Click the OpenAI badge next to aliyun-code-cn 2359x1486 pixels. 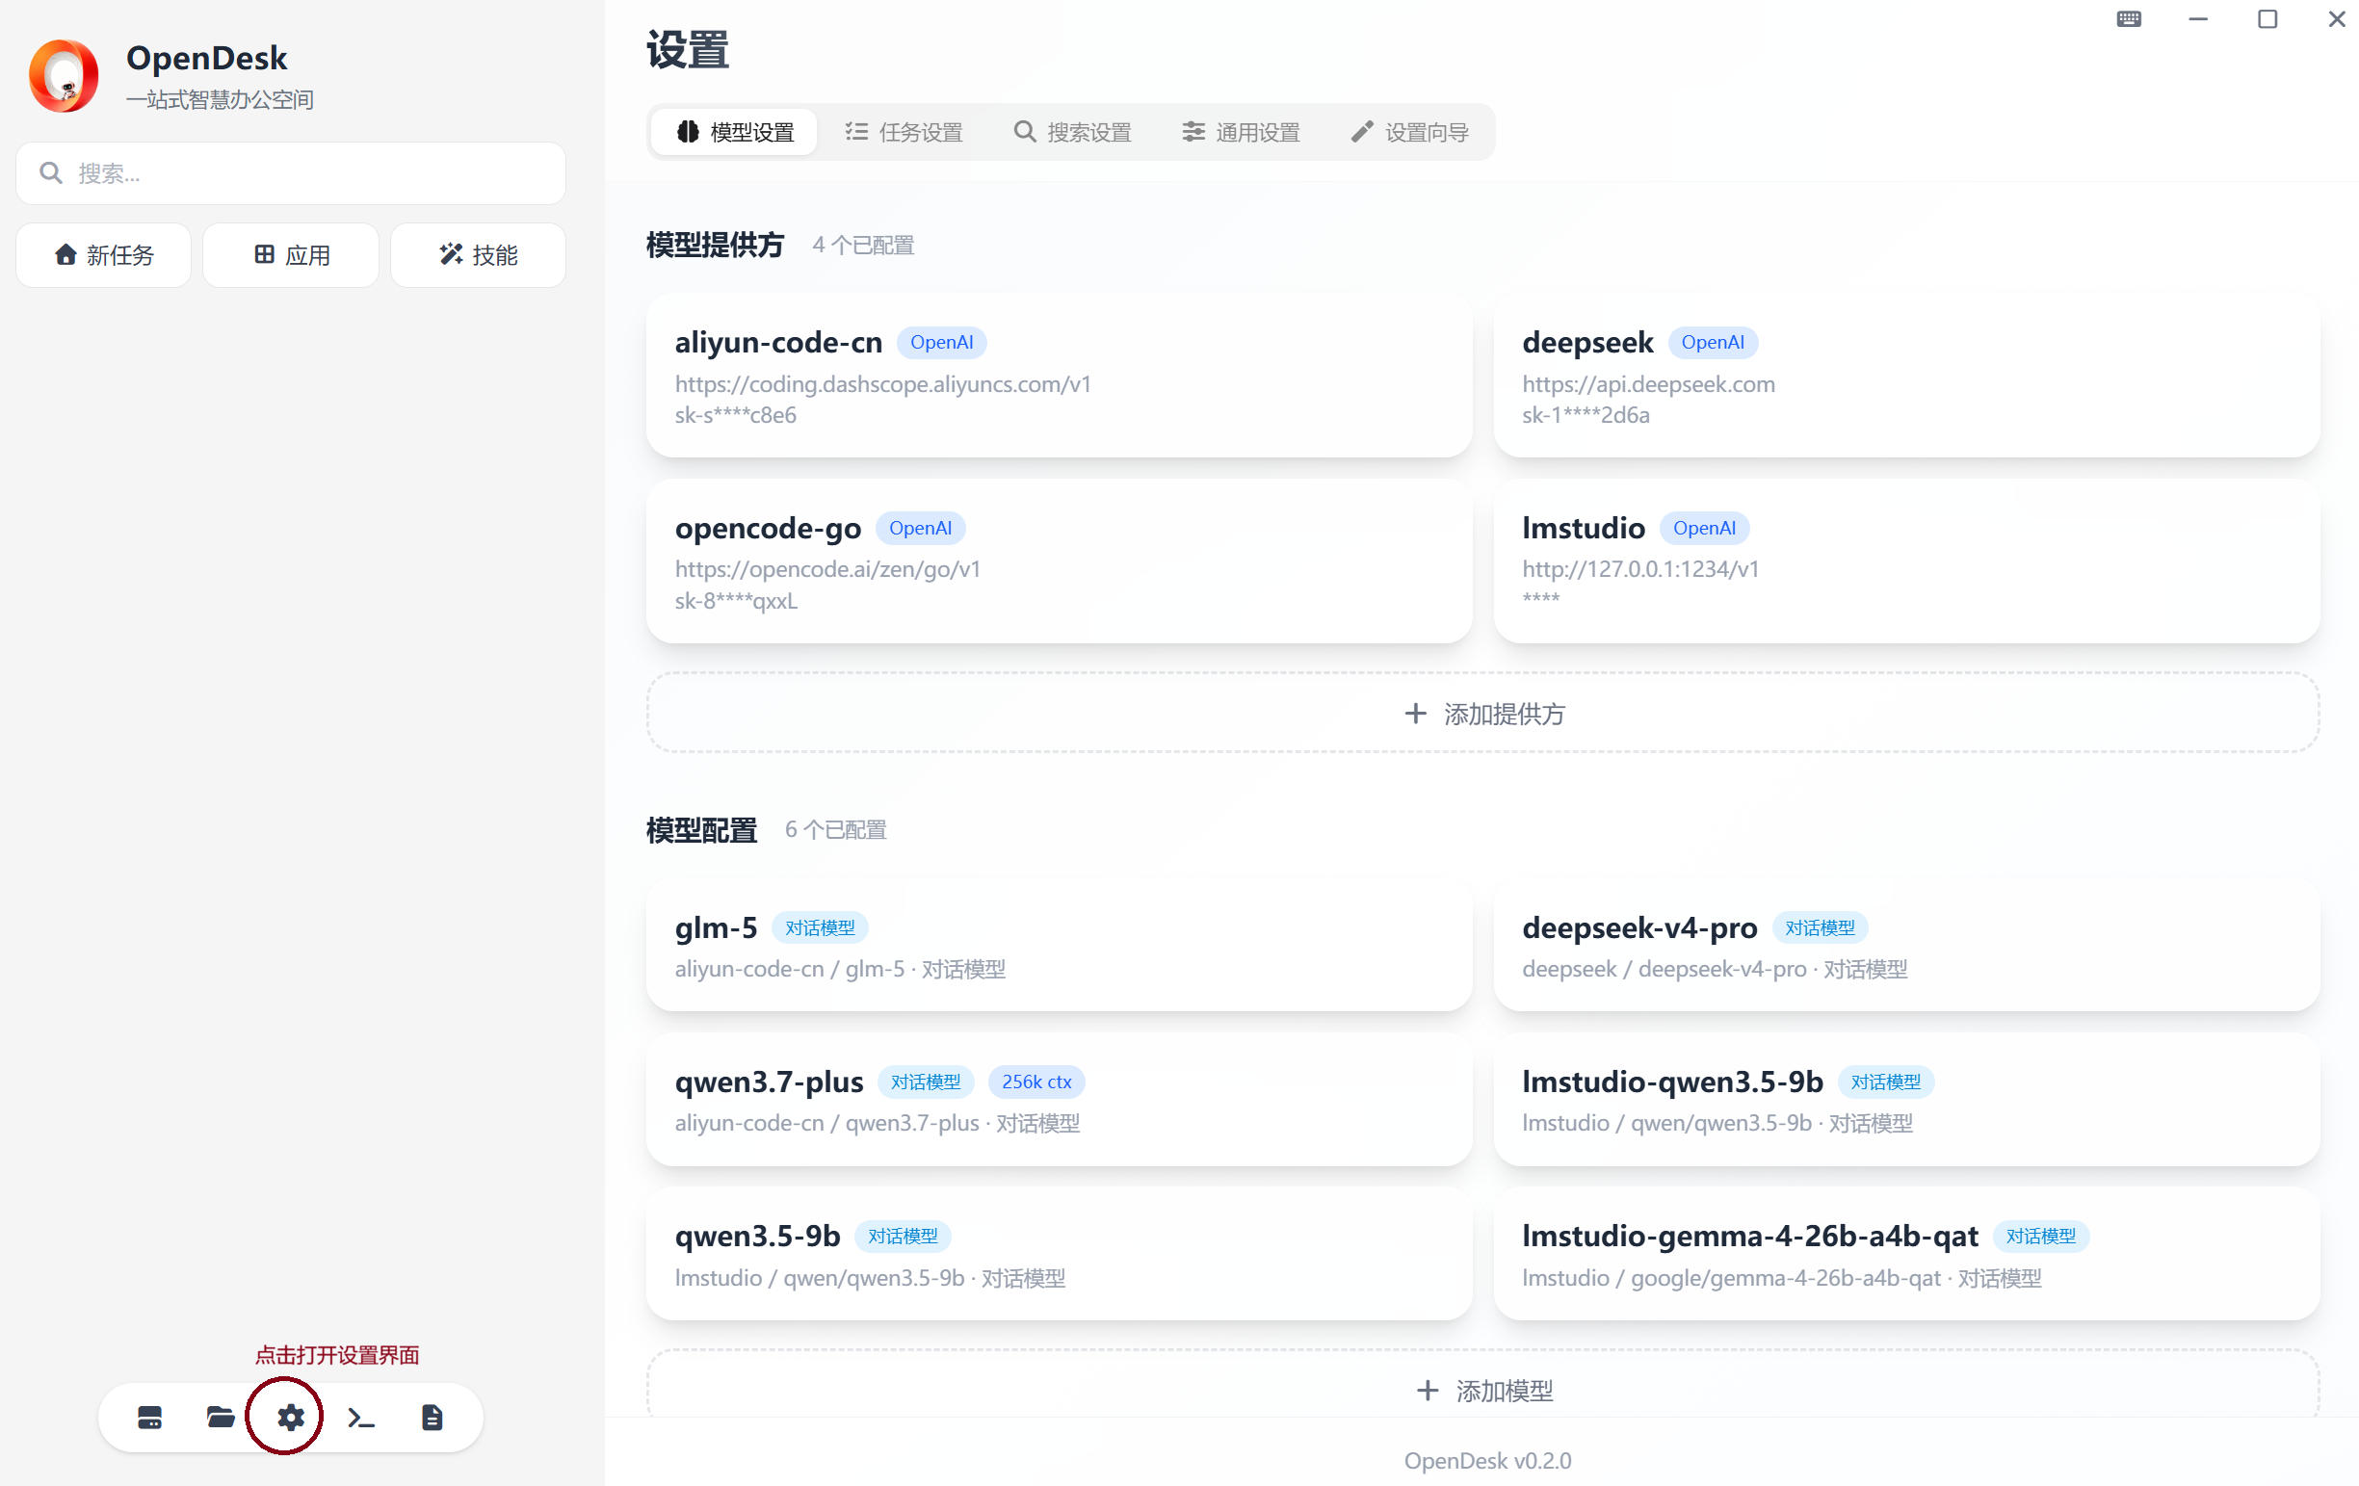click(x=941, y=342)
